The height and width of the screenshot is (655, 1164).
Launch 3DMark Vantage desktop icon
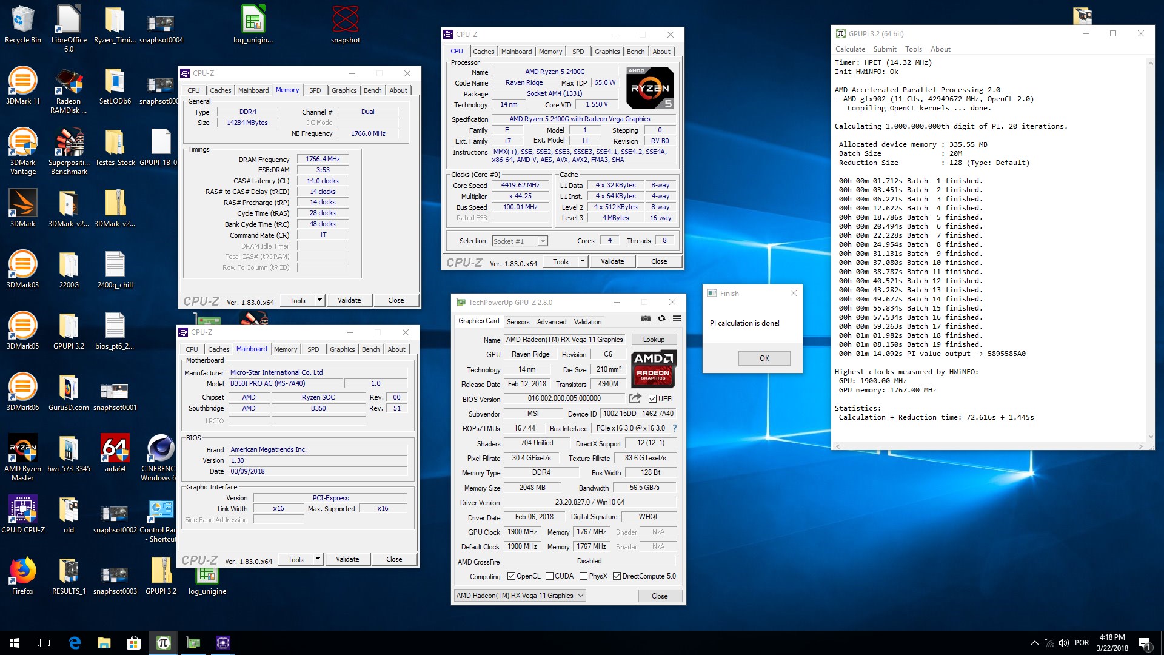click(x=22, y=152)
